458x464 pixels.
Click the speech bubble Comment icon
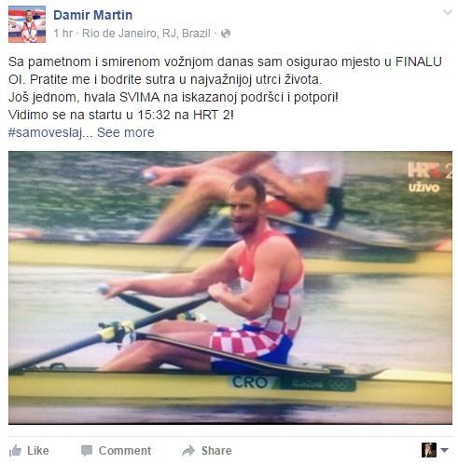tap(87, 451)
